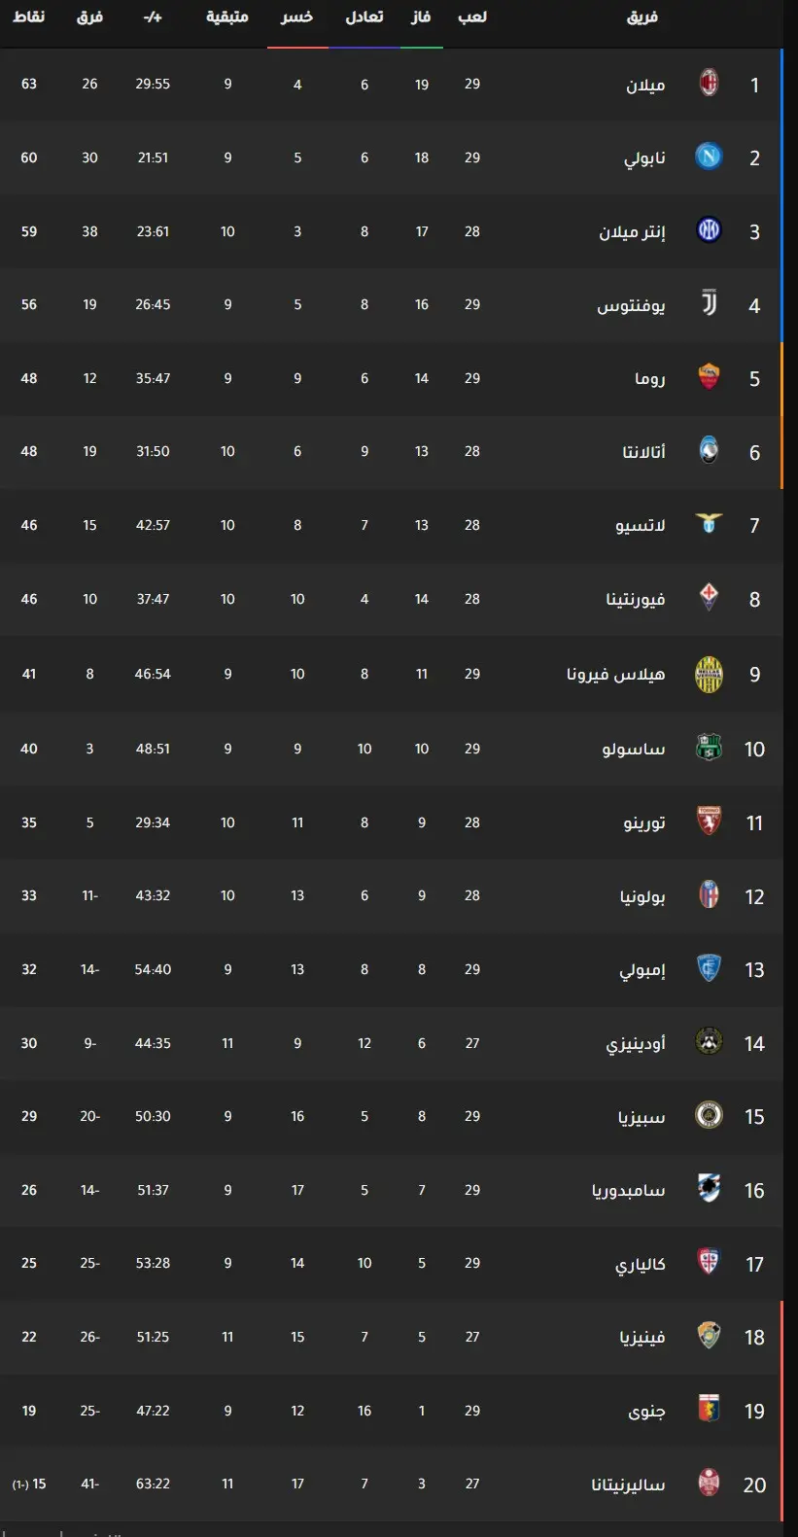Sort by the تعادل draws column header
Viewport: 798px width, 1537px height.
pos(364,17)
